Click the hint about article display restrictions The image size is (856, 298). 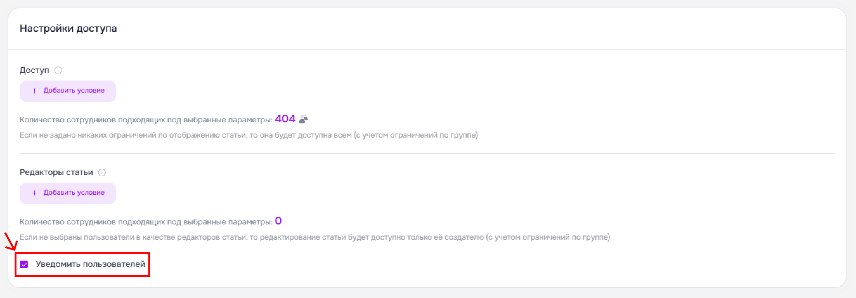[x=249, y=135]
